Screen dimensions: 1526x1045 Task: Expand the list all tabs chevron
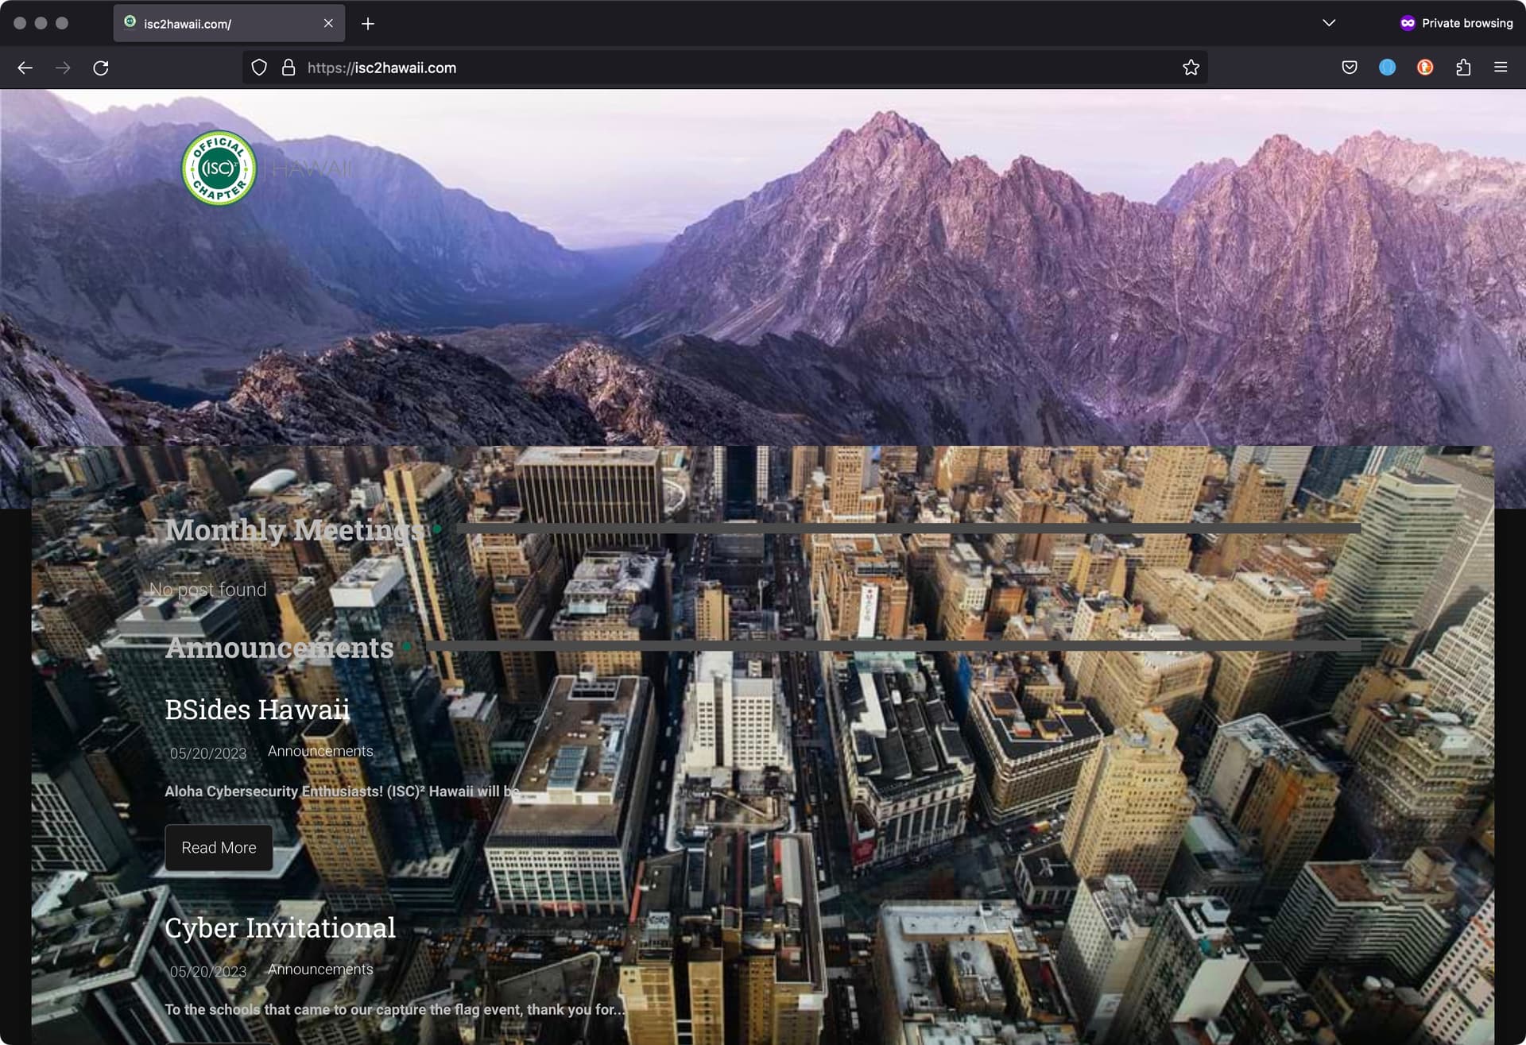1329,23
